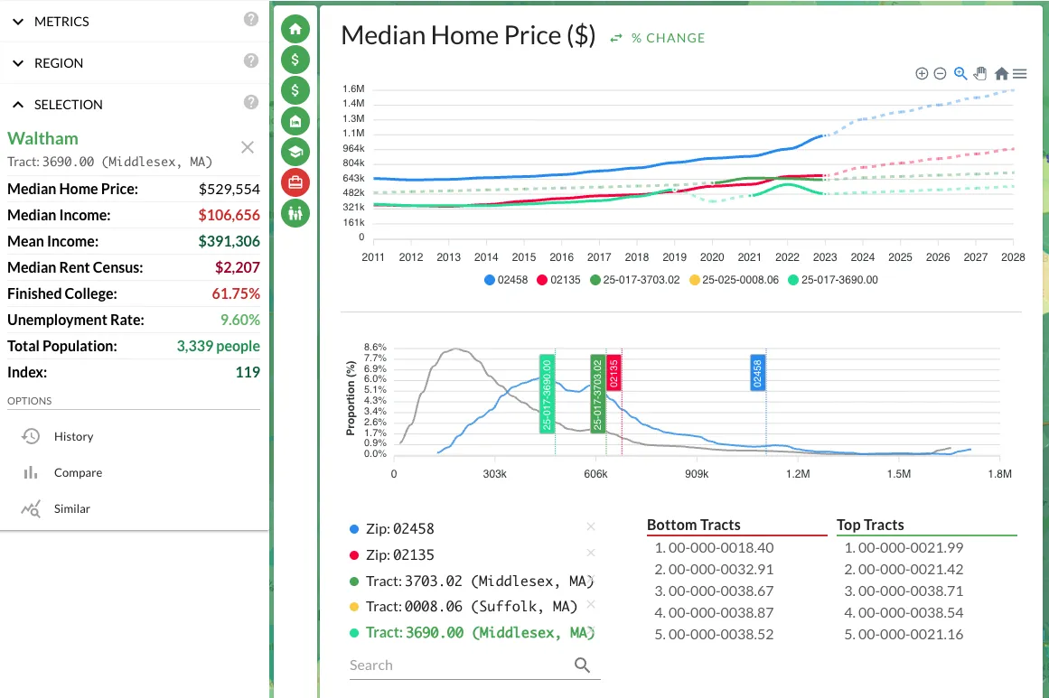Image resolution: width=1049 pixels, height=698 pixels.
Task: Hide the 25-017-3690.00 series in legend
Action: coord(832,280)
